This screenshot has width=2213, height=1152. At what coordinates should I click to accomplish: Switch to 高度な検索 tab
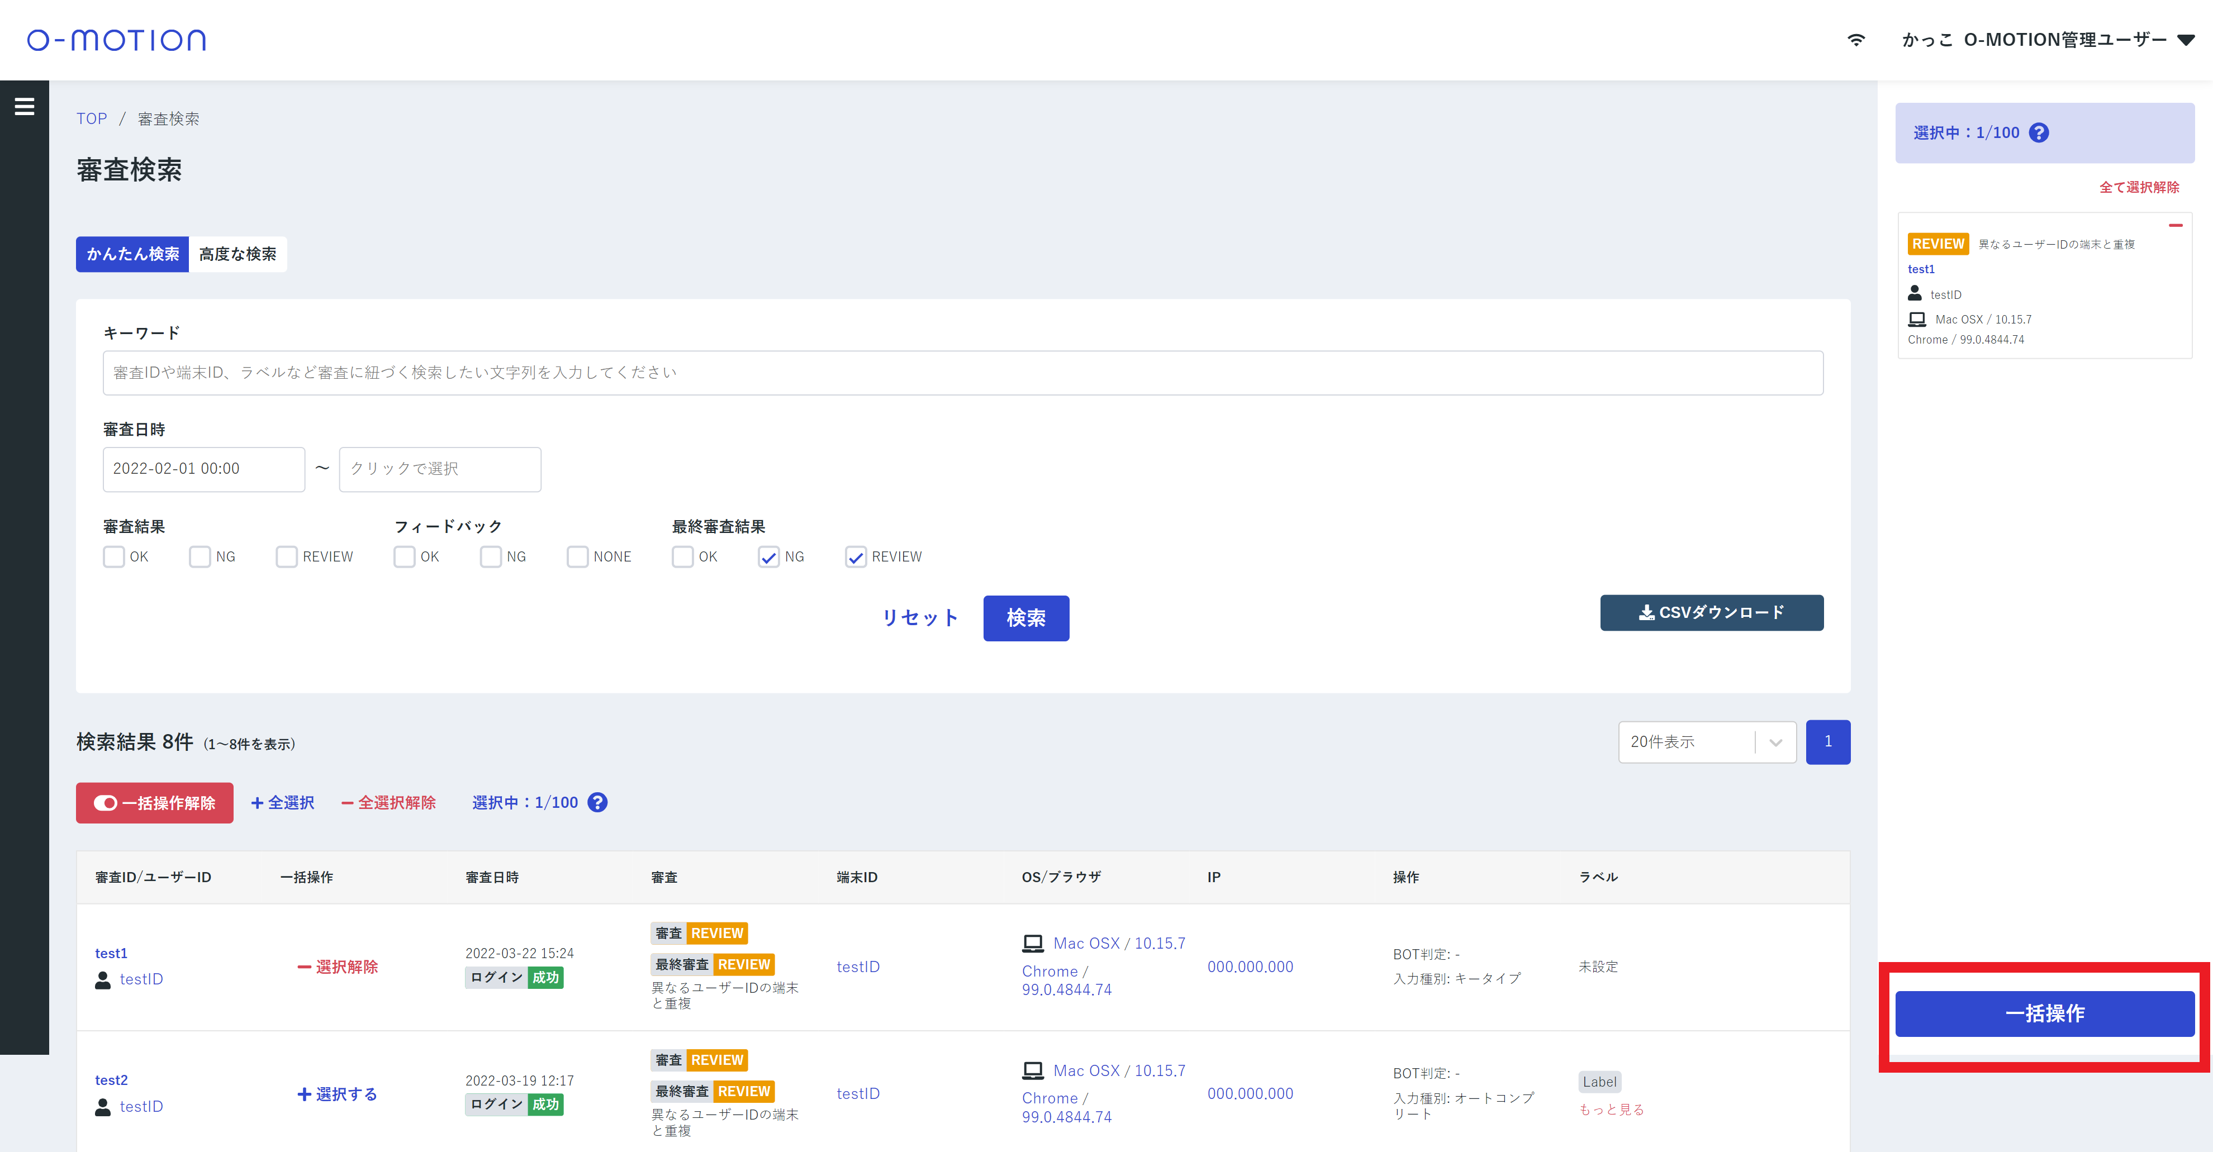(238, 254)
